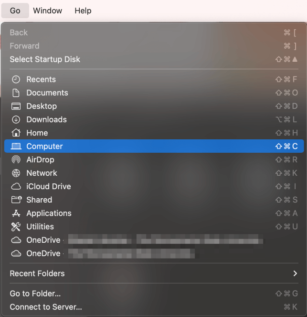Click the ⇧⌘R shortcut beside AirDrop
This screenshot has height=317, width=307.
[x=286, y=160]
